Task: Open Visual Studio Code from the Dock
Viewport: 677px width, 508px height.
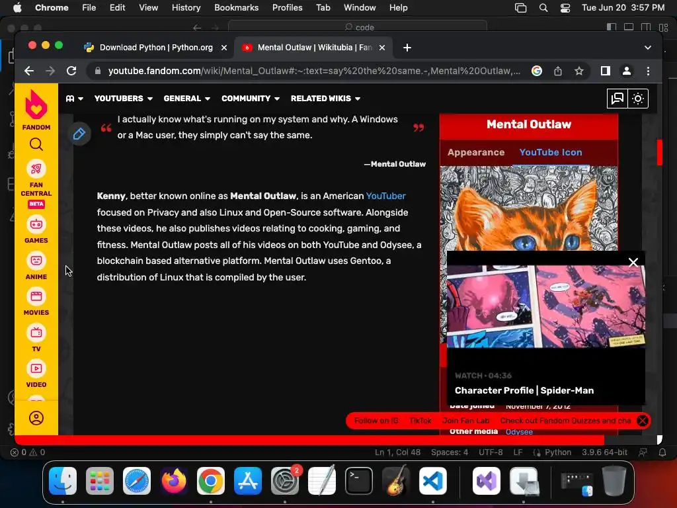Action: (x=433, y=481)
